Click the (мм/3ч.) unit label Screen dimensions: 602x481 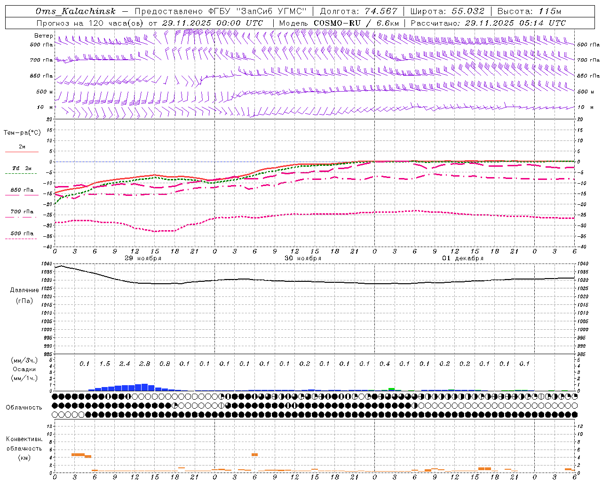point(24,360)
